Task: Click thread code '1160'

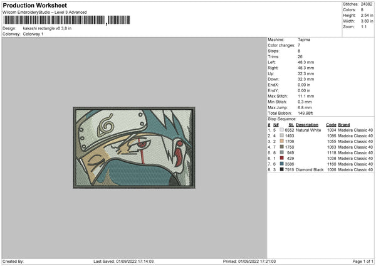Action: [332, 164]
